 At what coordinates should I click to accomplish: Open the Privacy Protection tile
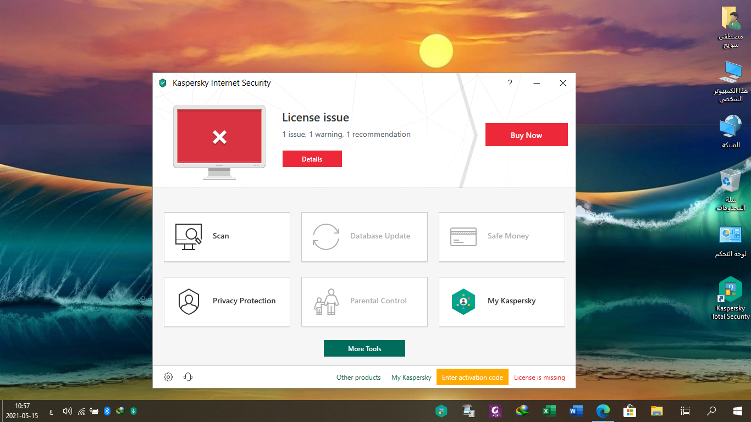point(227,301)
